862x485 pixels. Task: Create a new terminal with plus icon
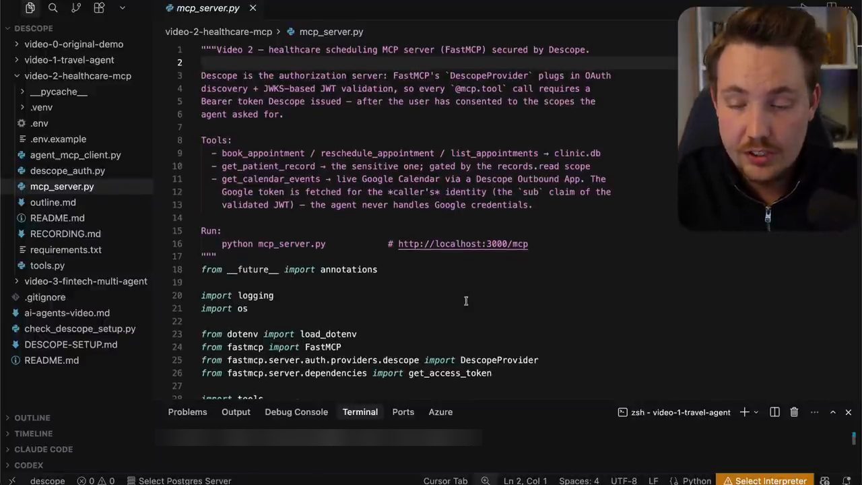click(744, 412)
